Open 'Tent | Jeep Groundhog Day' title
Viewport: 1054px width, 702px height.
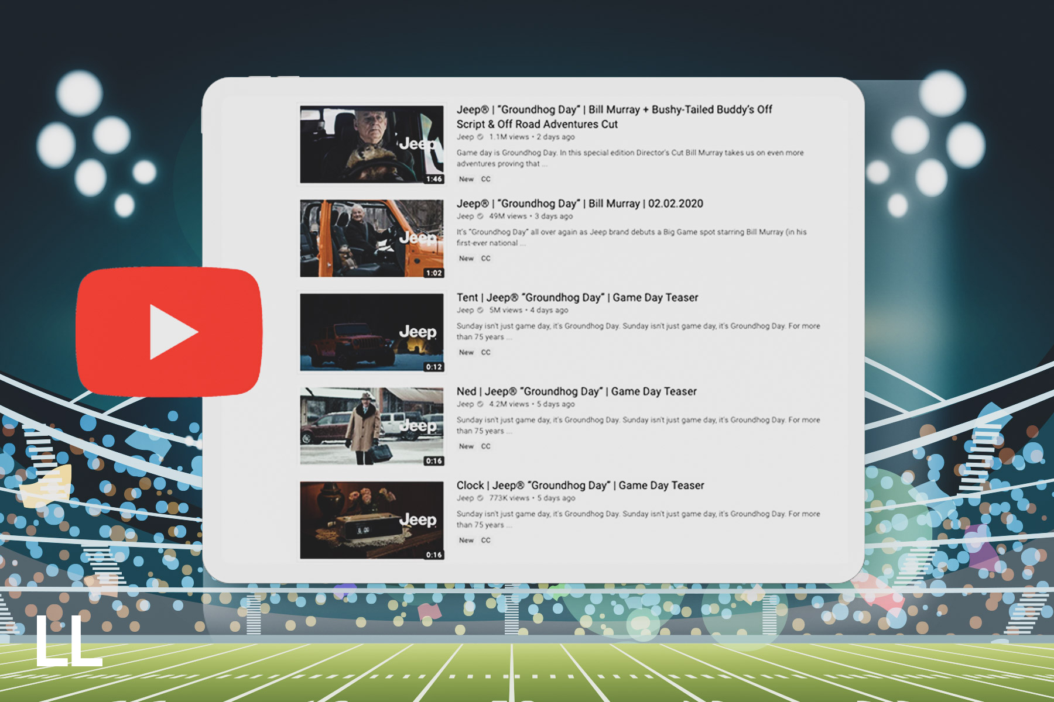point(577,298)
